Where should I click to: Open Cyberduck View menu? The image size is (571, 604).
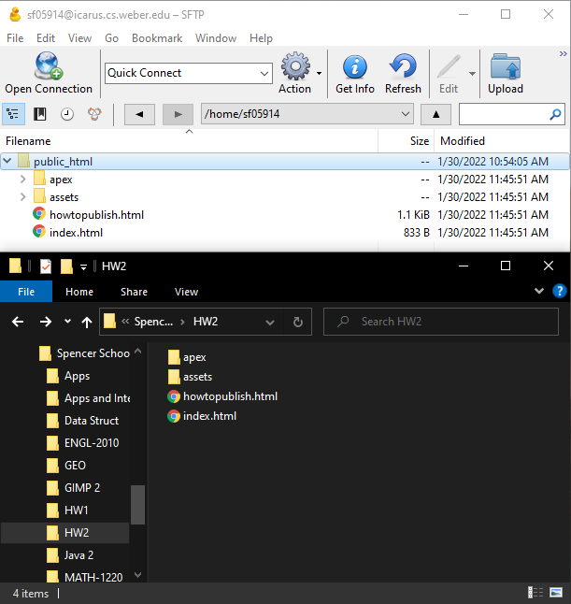79,38
